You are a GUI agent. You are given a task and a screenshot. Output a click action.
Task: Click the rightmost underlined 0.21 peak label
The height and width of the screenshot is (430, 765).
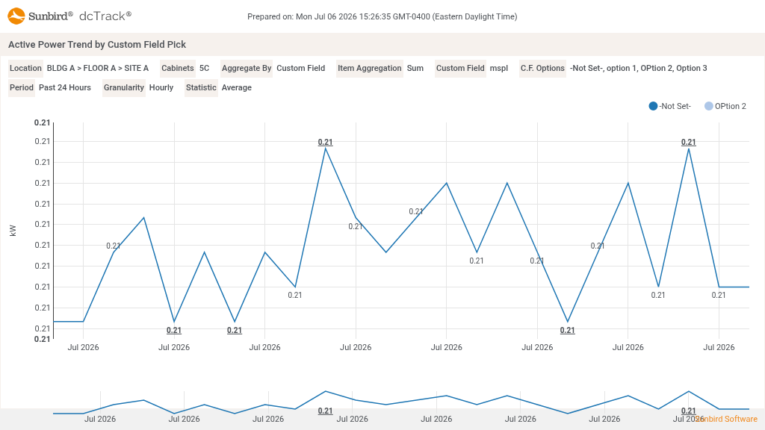coord(688,143)
